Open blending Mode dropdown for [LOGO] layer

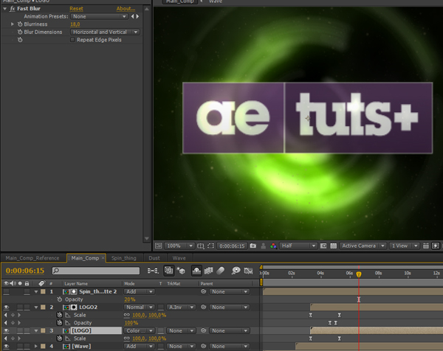click(139, 330)
